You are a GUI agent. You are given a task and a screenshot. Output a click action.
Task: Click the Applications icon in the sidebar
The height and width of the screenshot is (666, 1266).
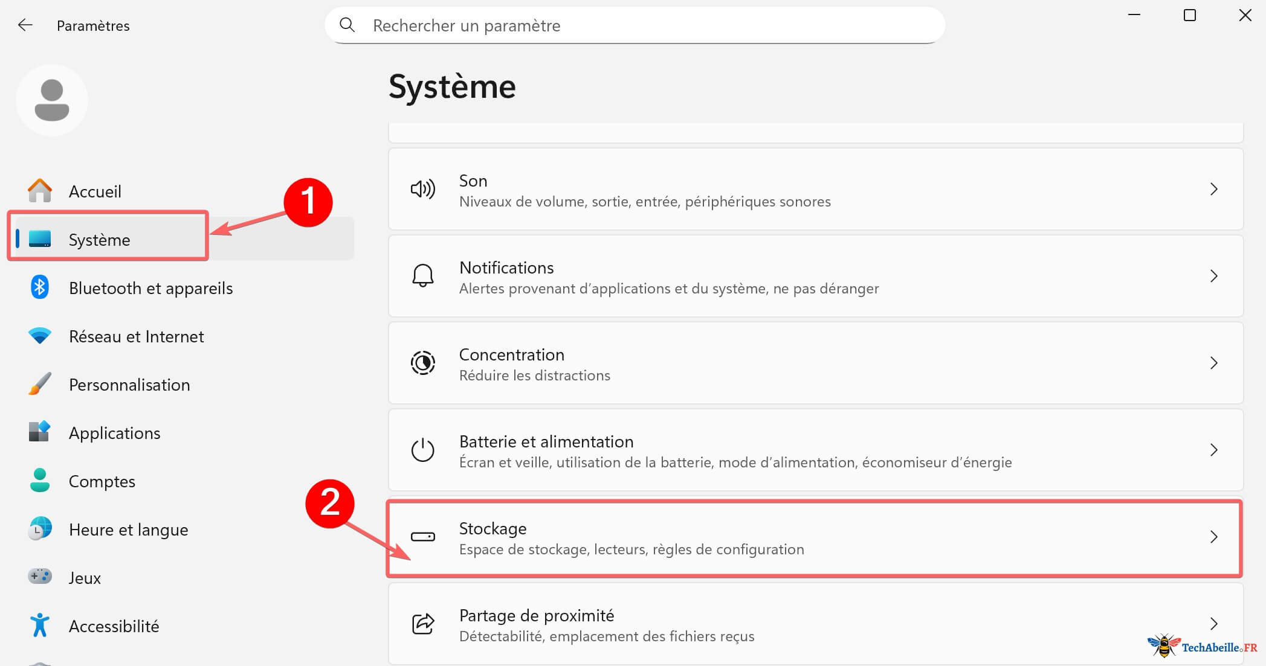[x=39, y=433]
